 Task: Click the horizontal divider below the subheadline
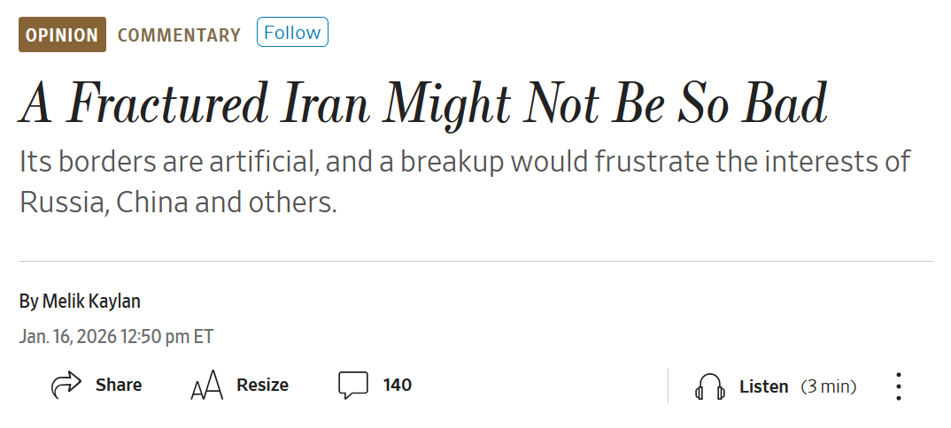click(475, 262)
